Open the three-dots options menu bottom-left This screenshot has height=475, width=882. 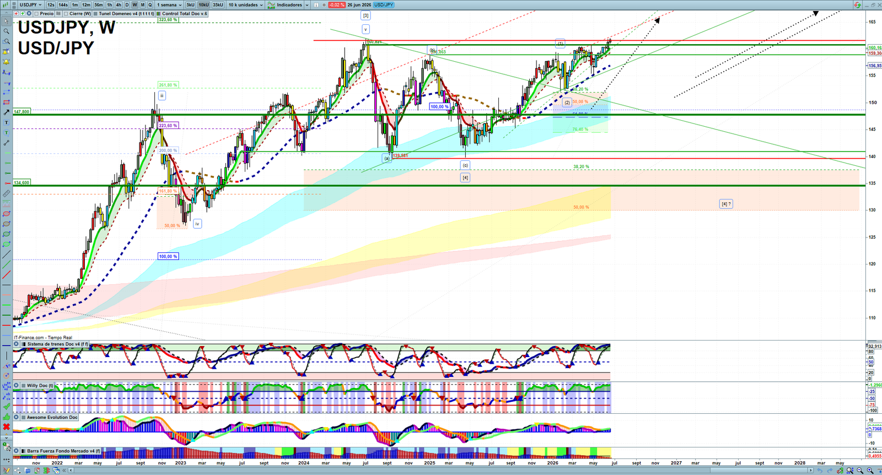coord(7,459)
